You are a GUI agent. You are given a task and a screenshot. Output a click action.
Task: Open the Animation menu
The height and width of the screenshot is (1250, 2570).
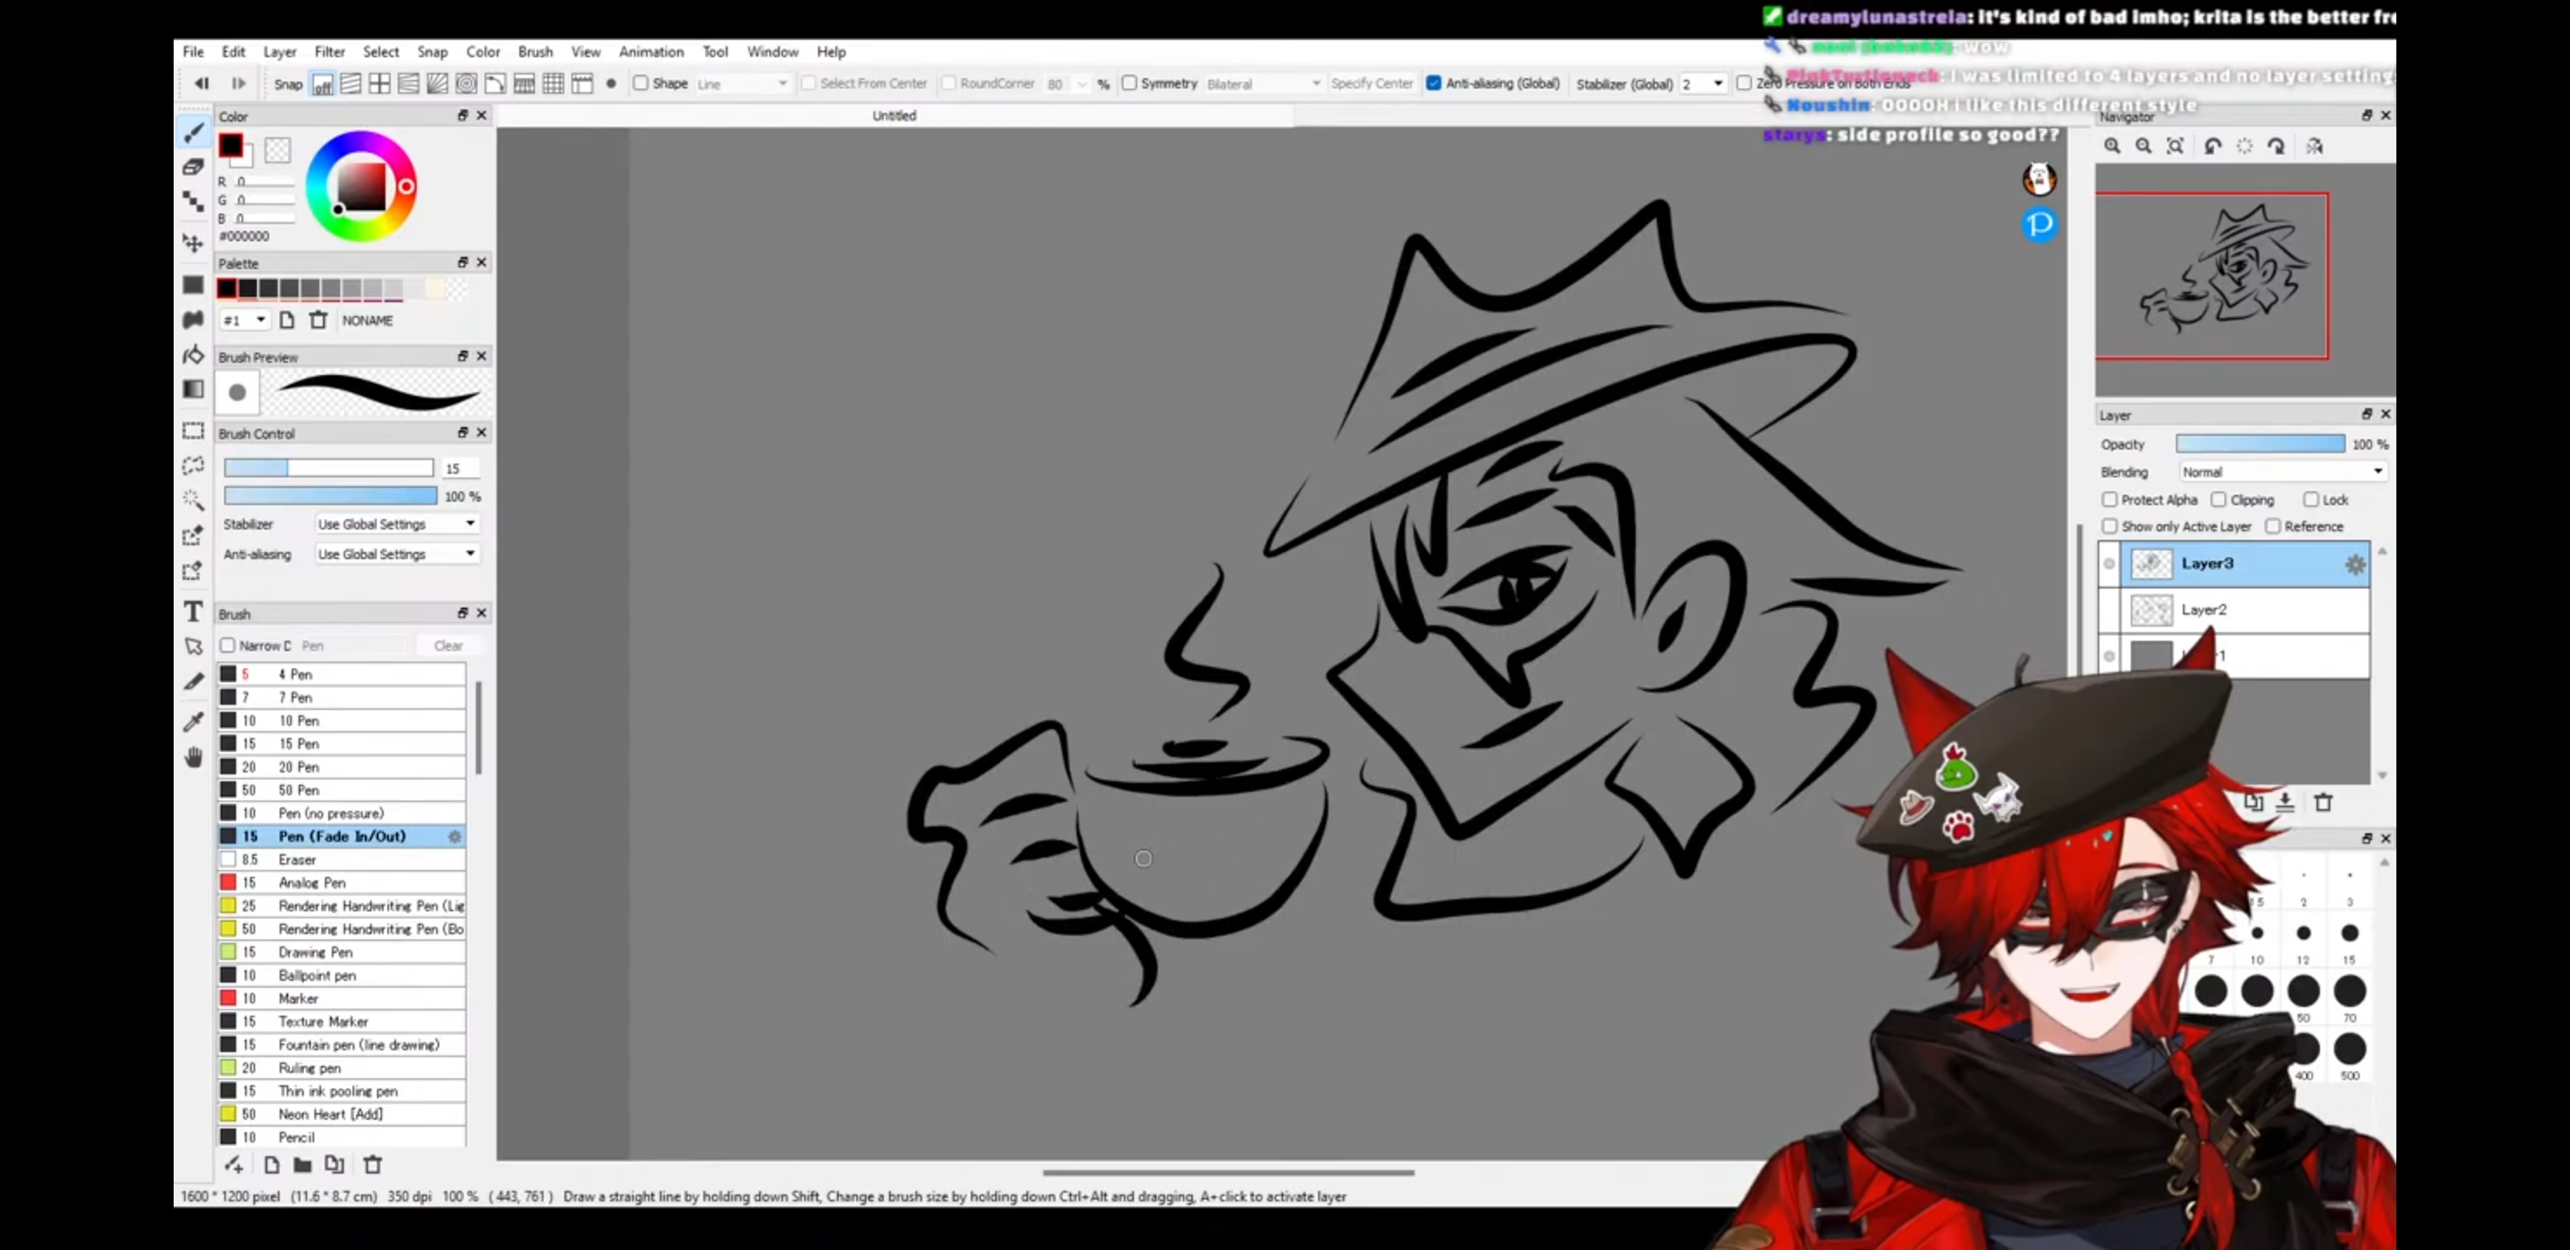[650, 51]
